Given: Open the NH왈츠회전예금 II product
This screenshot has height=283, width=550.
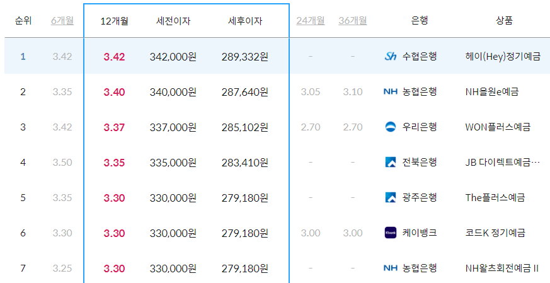Looking at the screenshot, I should pyautogui.click(x=501, y=269).
